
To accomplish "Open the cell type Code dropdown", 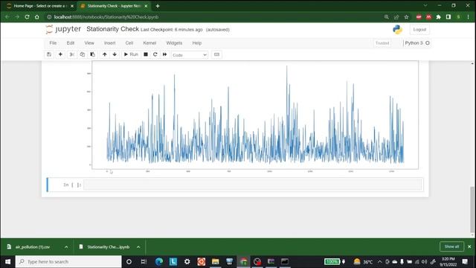I will (x=190, y=55).
